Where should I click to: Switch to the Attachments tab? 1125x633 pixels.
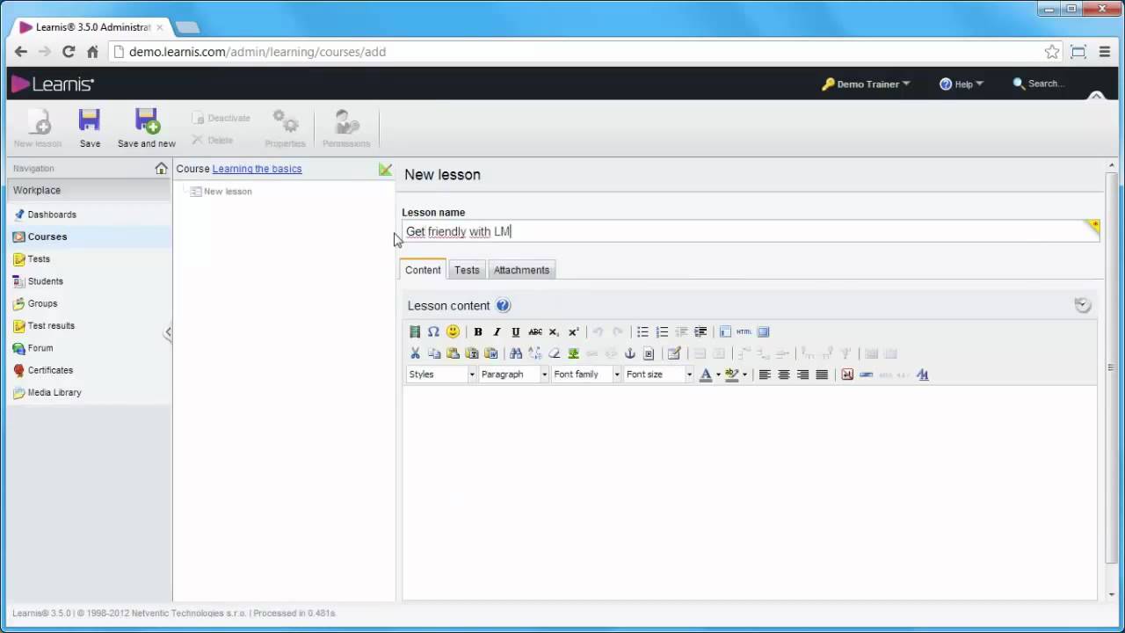(x=521, y=270)
